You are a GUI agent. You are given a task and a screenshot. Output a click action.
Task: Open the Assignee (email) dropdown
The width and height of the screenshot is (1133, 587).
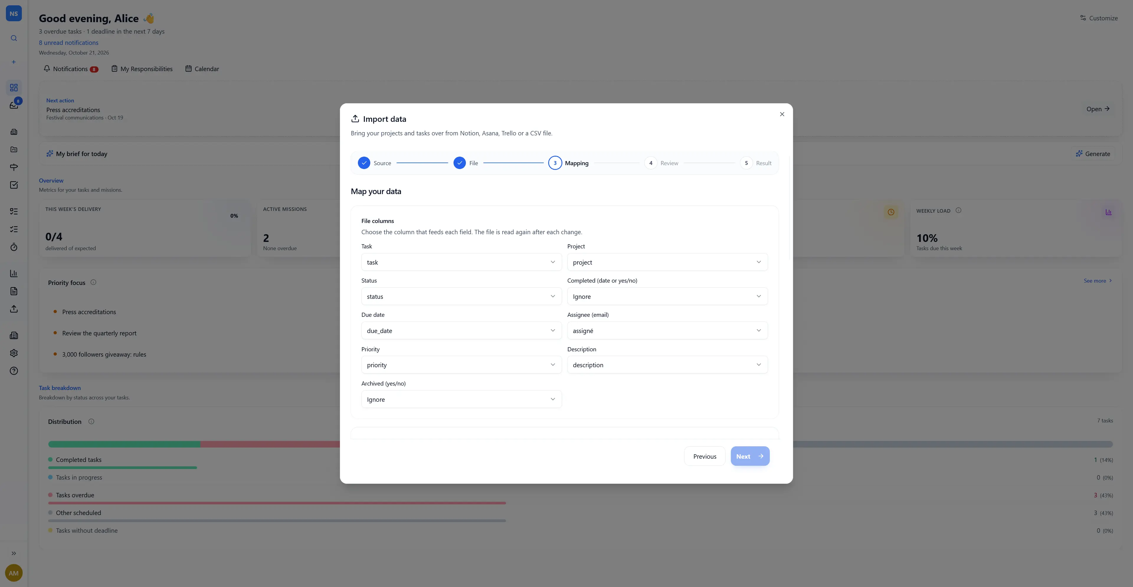[667, 331]
